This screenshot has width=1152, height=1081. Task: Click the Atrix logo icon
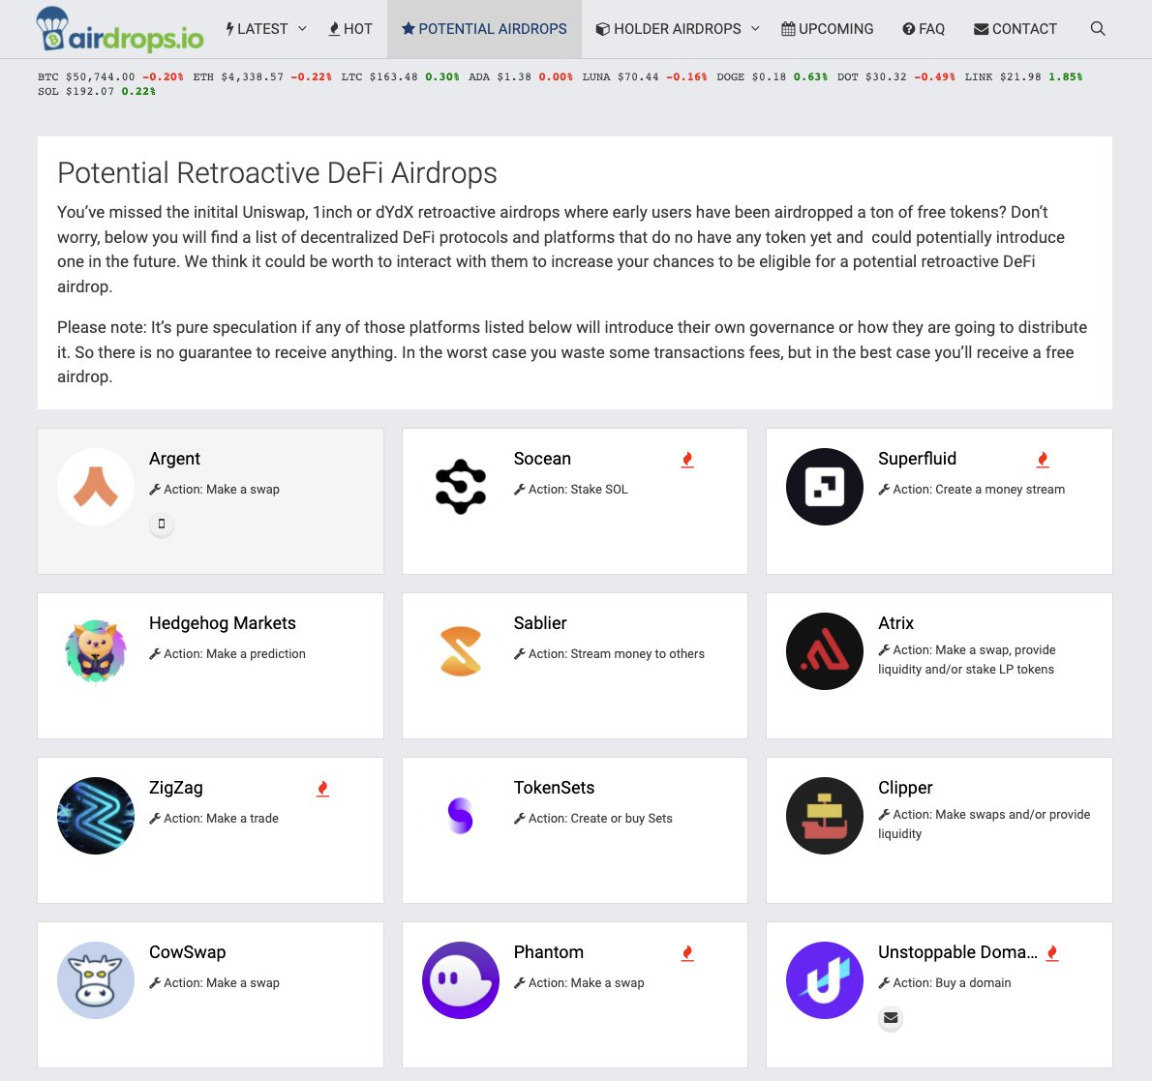[825, 650]
